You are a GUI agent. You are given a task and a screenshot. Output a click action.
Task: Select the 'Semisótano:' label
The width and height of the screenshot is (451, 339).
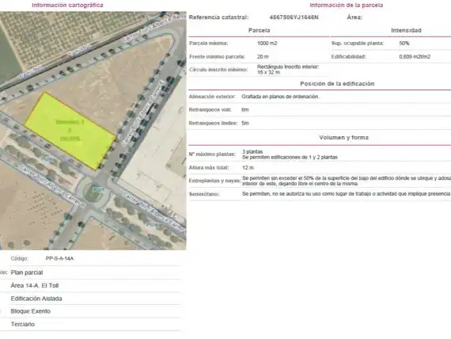tap(204, 194)
